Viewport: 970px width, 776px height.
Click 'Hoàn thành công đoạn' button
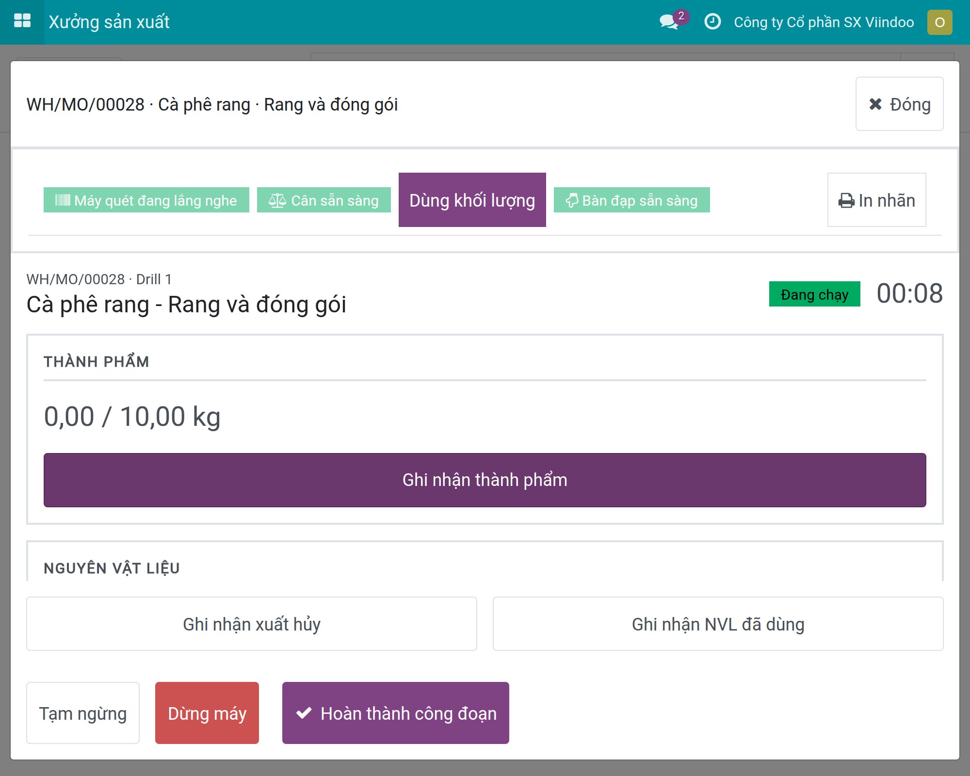[395, 713]
